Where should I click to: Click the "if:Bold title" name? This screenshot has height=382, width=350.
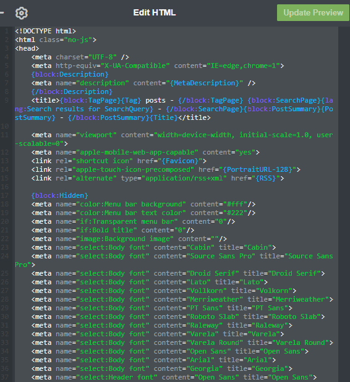click(x=106, y=230)
